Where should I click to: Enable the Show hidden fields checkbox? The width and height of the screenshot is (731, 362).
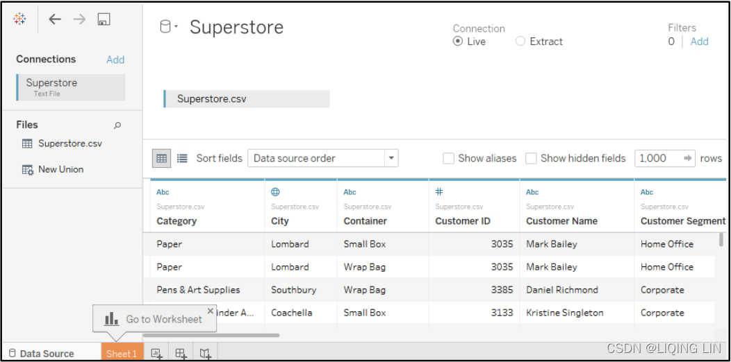tap(531, 158)
